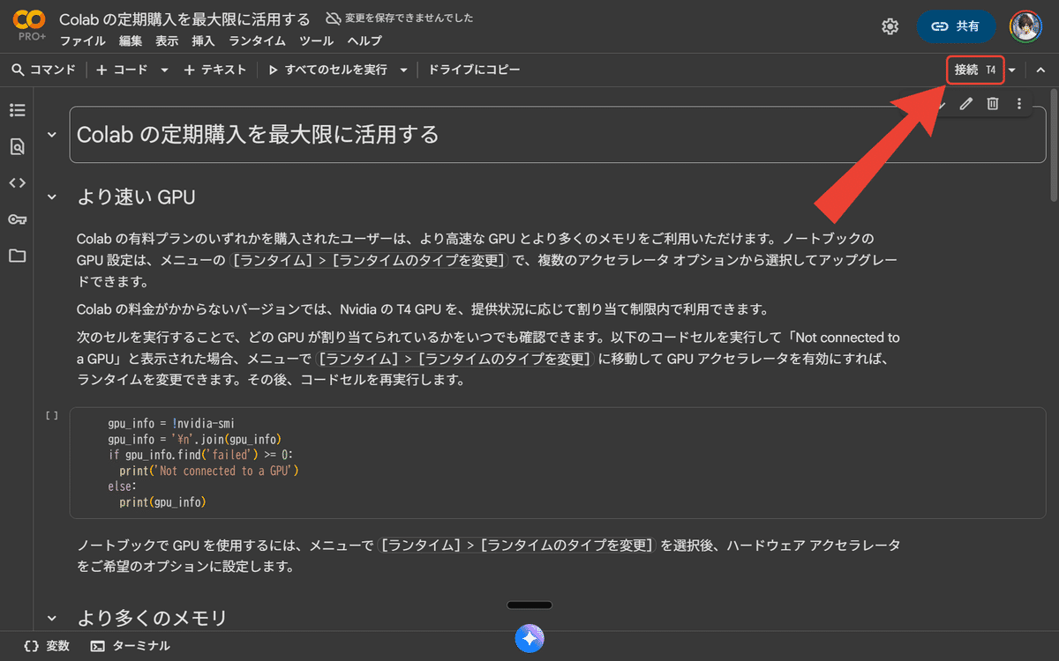Open the 接続 connection options dropdown arrow
The height and width of the screenshot is (661, 1059).
1012,71
